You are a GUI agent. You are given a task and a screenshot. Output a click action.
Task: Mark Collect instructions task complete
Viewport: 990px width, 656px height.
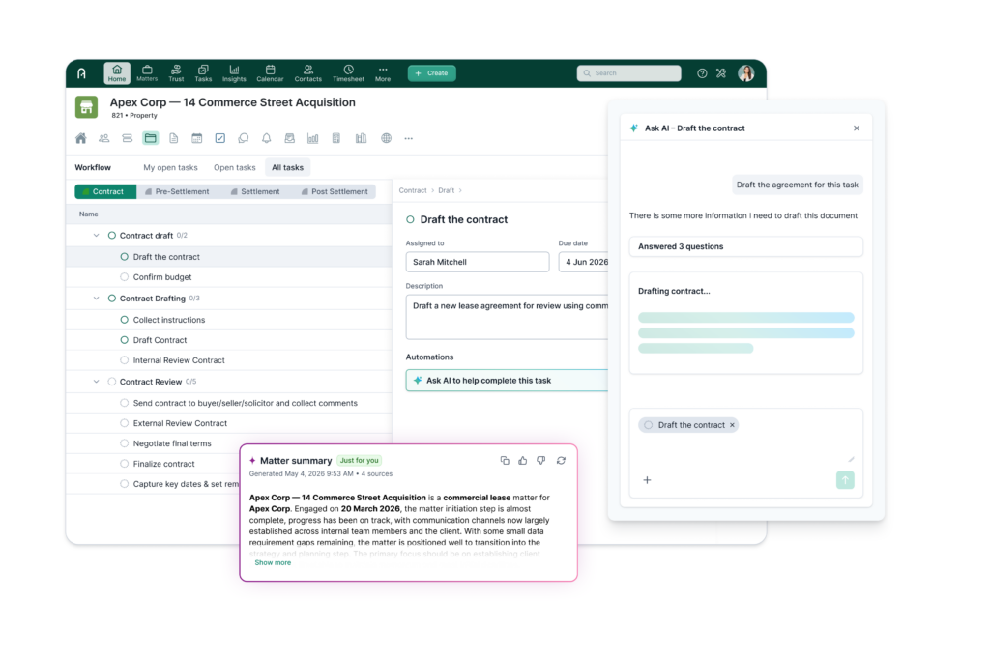click(x=125, y=320)
